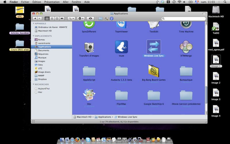Select the XTMMerge application icon
230x144 pixels.
186,47
